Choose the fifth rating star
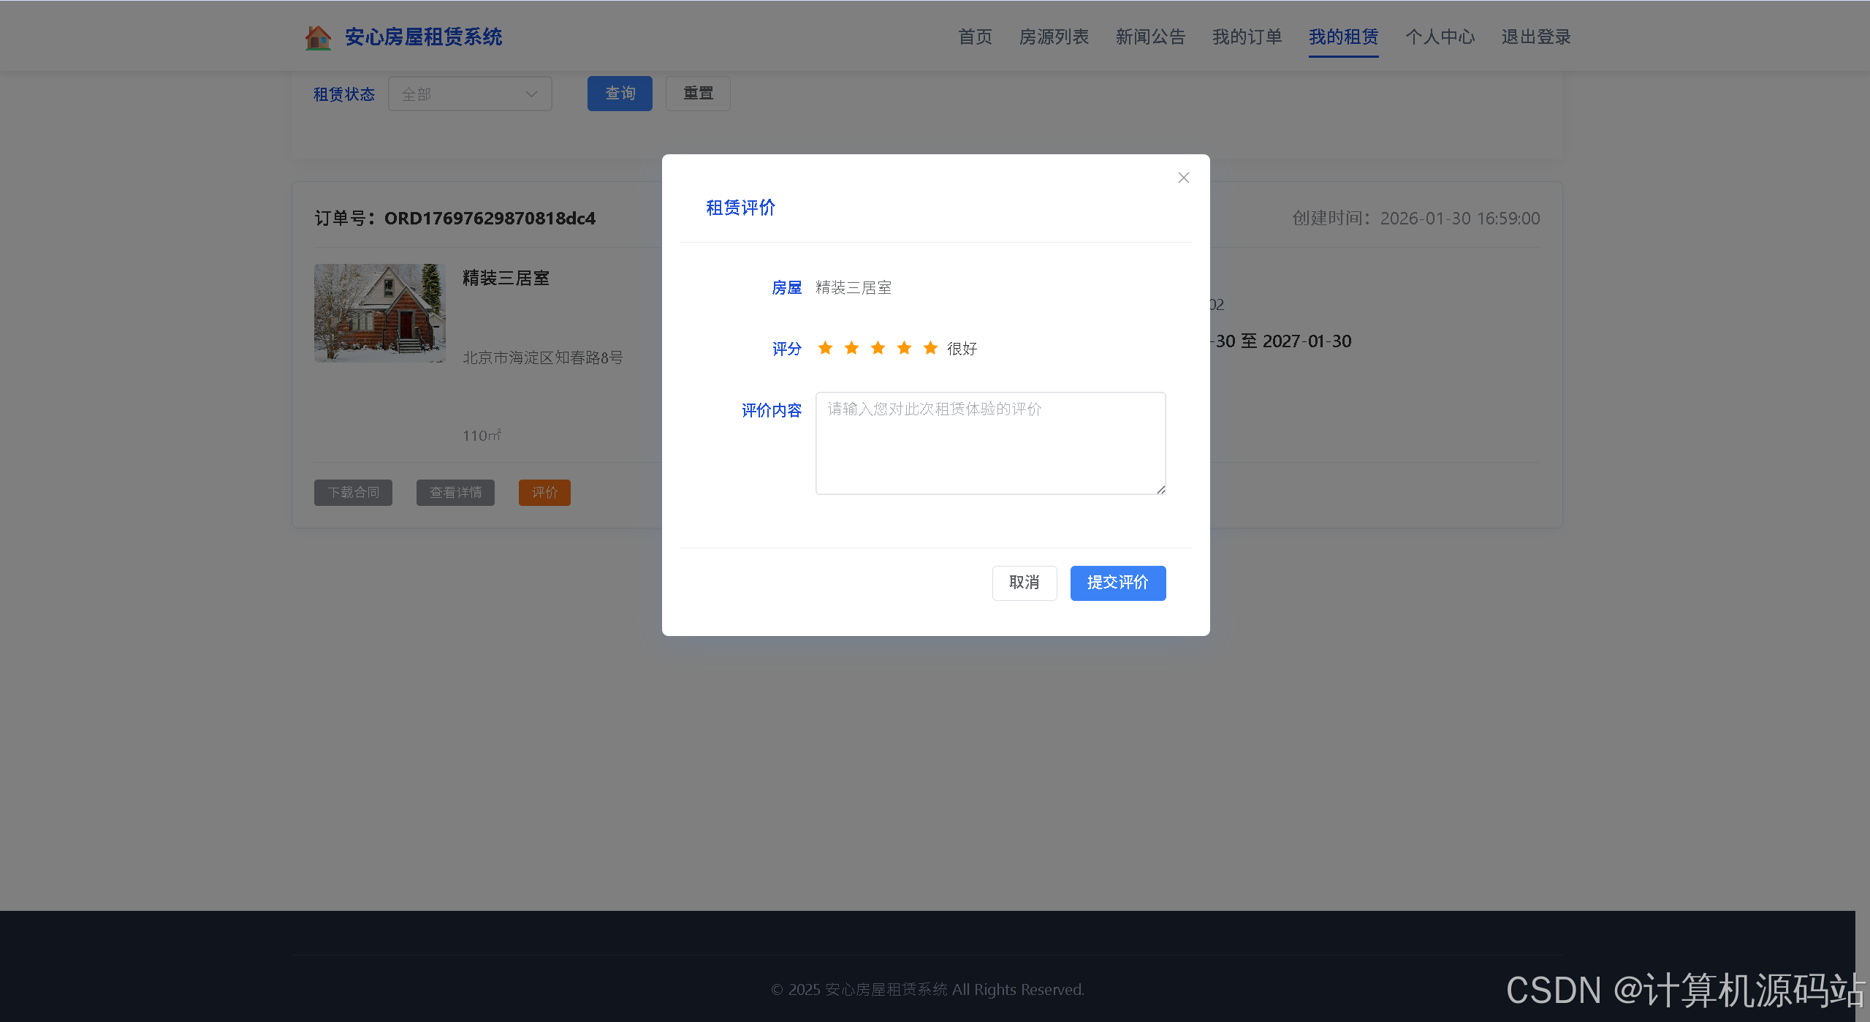The image size is (1870, 1022). [930, 348]
